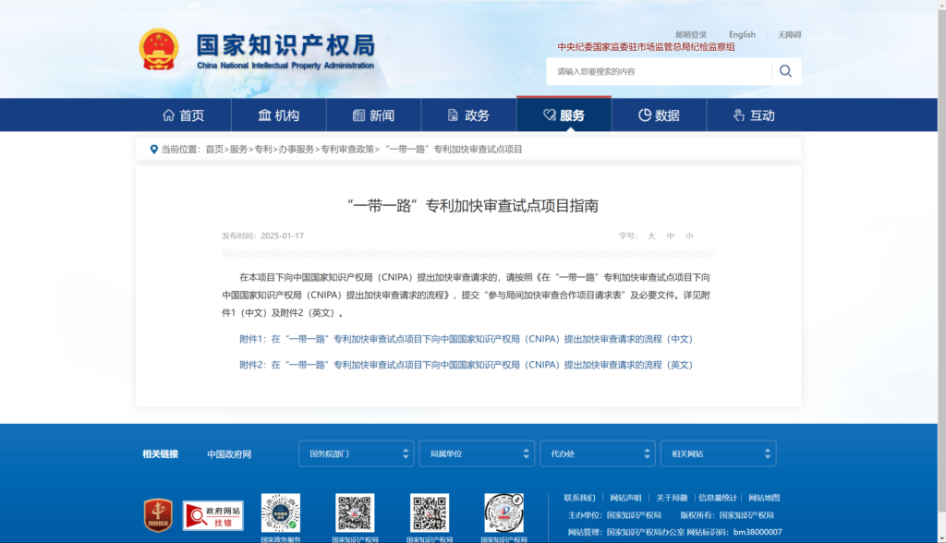
Task: Open the 政务 navigation tab
Action: (x=468, y=115)
